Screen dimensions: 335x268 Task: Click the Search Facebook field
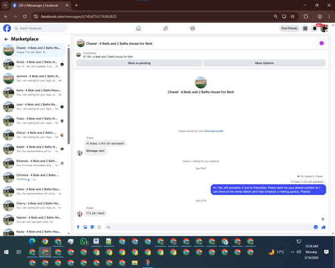(x=40, y=28)
